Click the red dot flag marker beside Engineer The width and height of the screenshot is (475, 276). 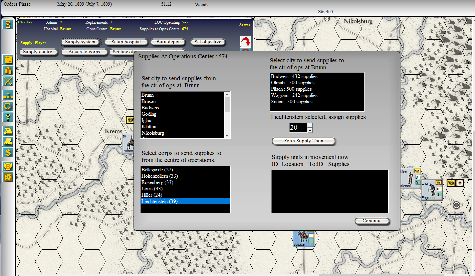pyautogui.click(x=460, y=183)
